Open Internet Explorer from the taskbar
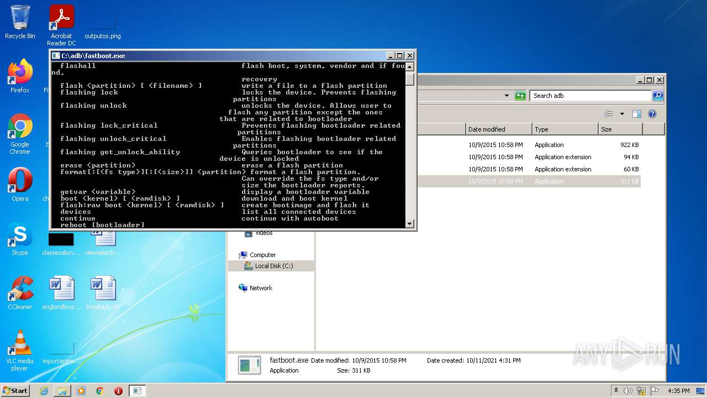 44,391
